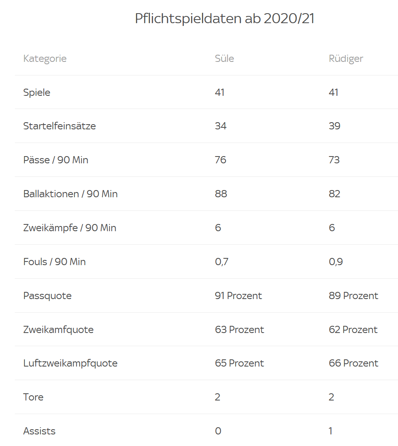The image size is (398, 446).
Task: Click the Zweikamfquote row label
Action: tap(58, 330)
